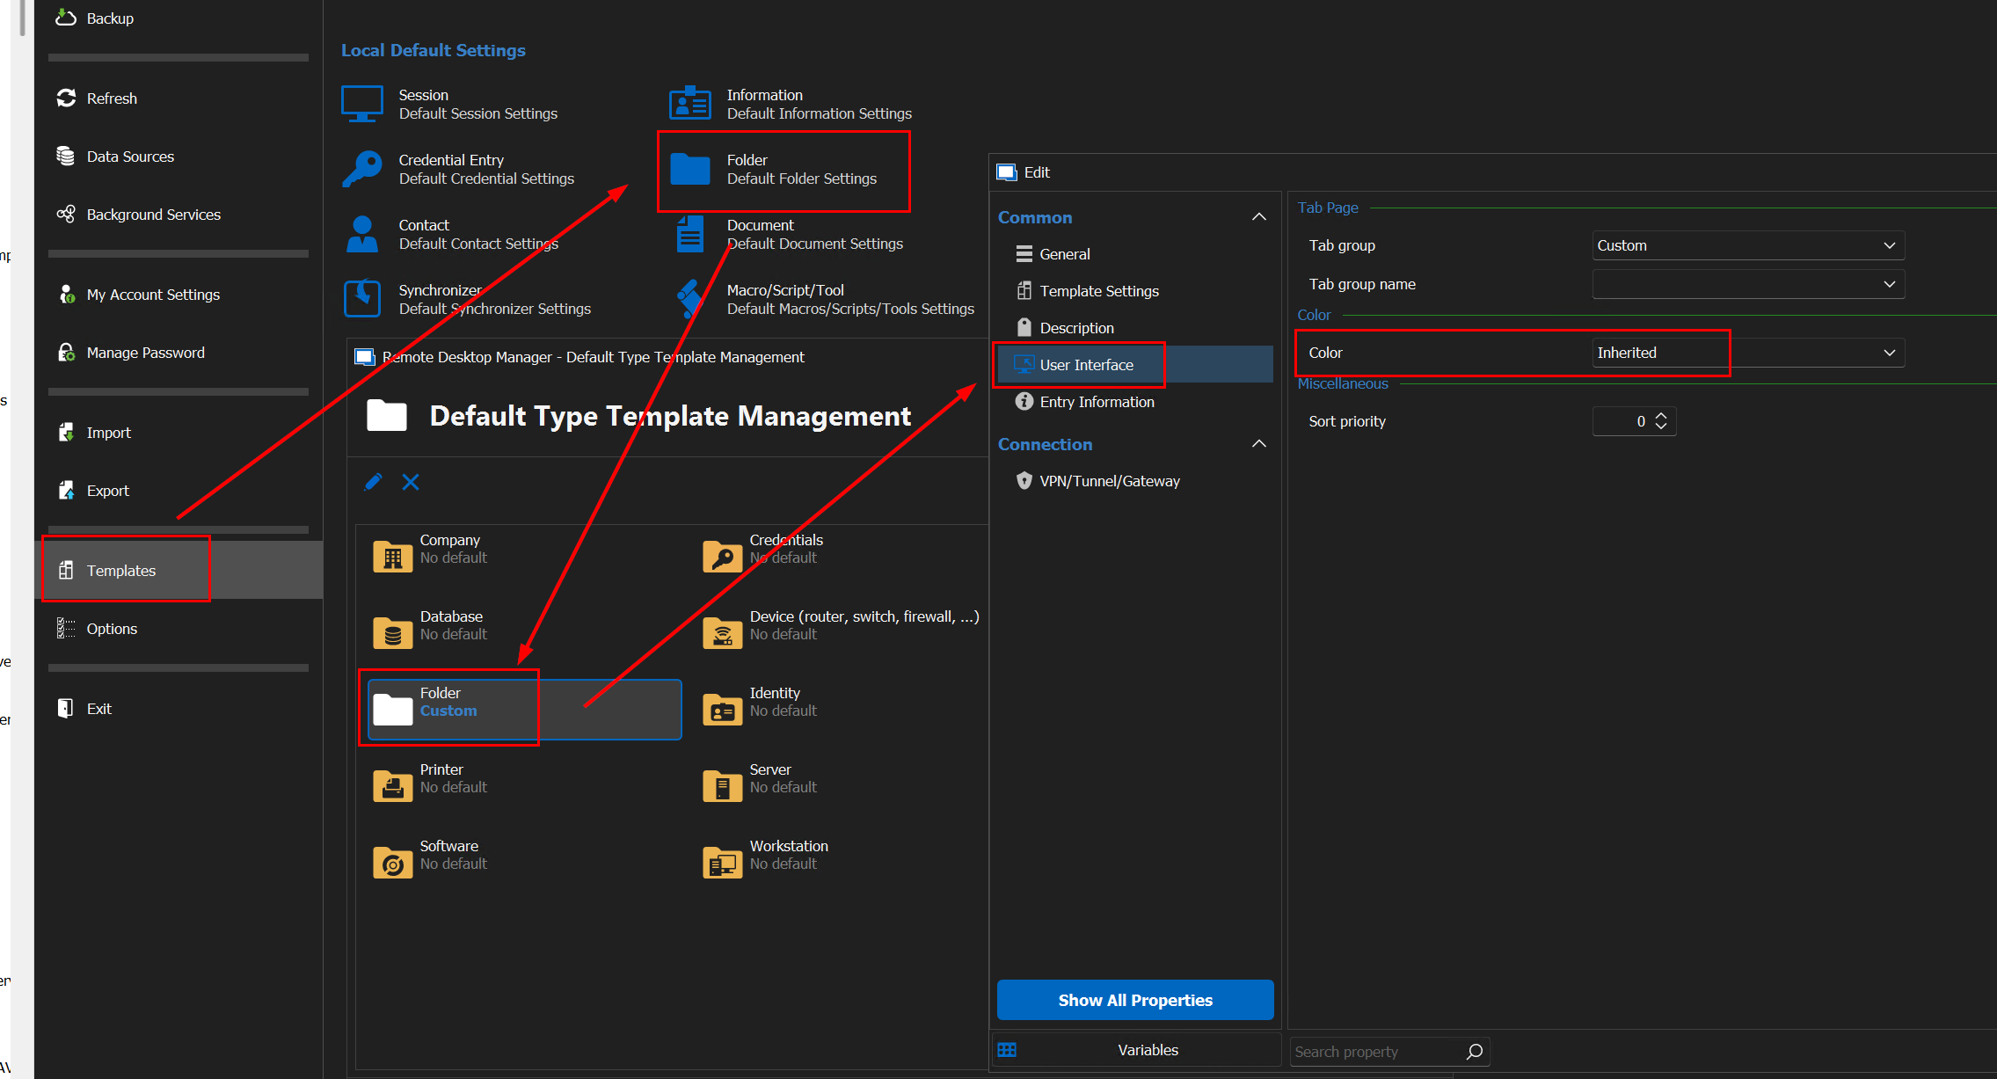Select the Workstation folder icon
Image resolution: width=1997 pixels, height=1079 pixels.
point(723,862)
